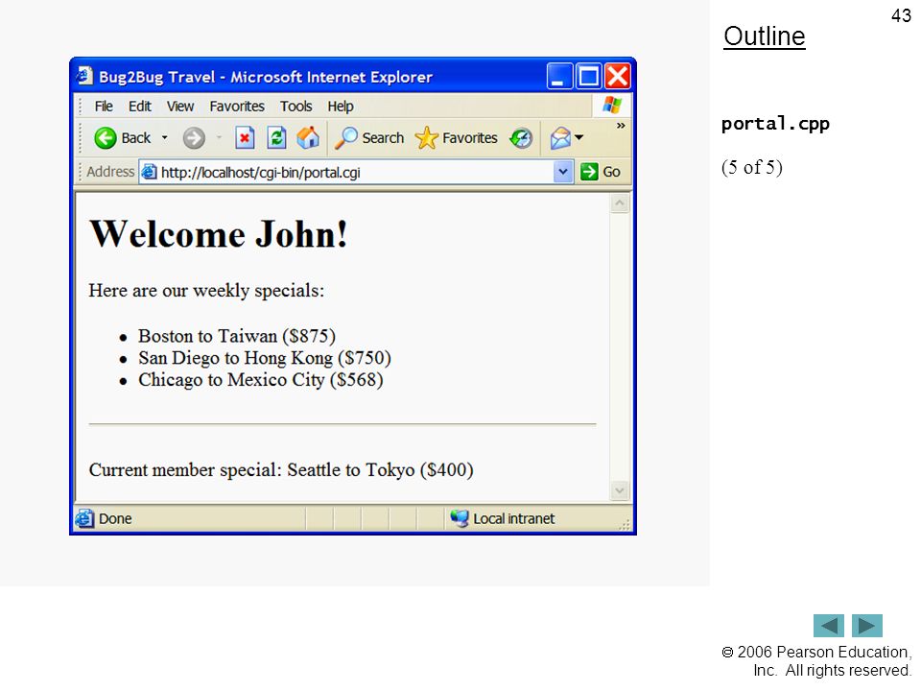Open the History clock icon
921x691 pixels.
pos(521,138)
